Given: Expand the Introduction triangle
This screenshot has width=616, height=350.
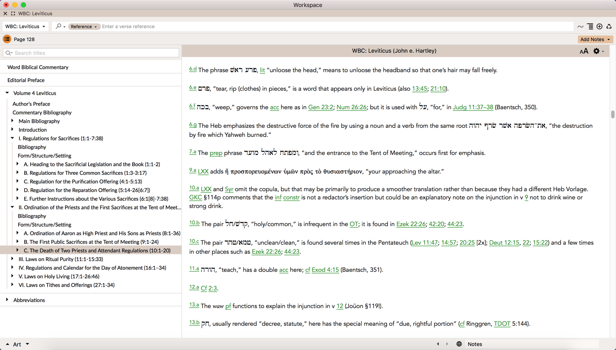Looking at the screenshot, I should tap(13, 129).
